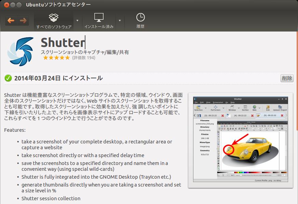
Task: Click the Shutter application logo
Action: (21, 51)
